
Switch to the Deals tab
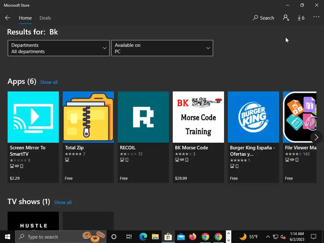click(45, 18)
